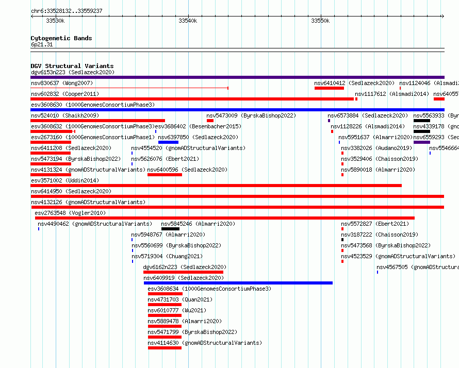Open esv2763548 (Vogler2010) label
The width and height of the screenshot is (459, 368).
pos(70,213)
